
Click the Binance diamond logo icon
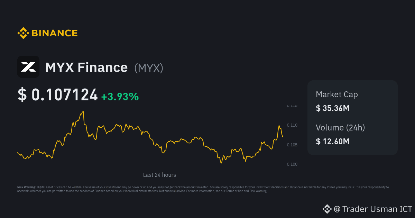pyautogui.click(x=23, y=33)
